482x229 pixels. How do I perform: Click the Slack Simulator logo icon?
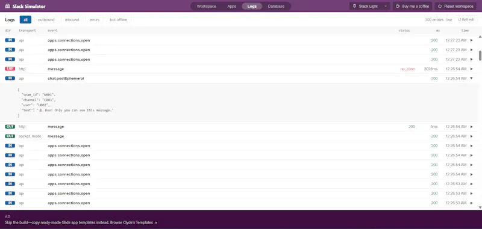(7, 6)
